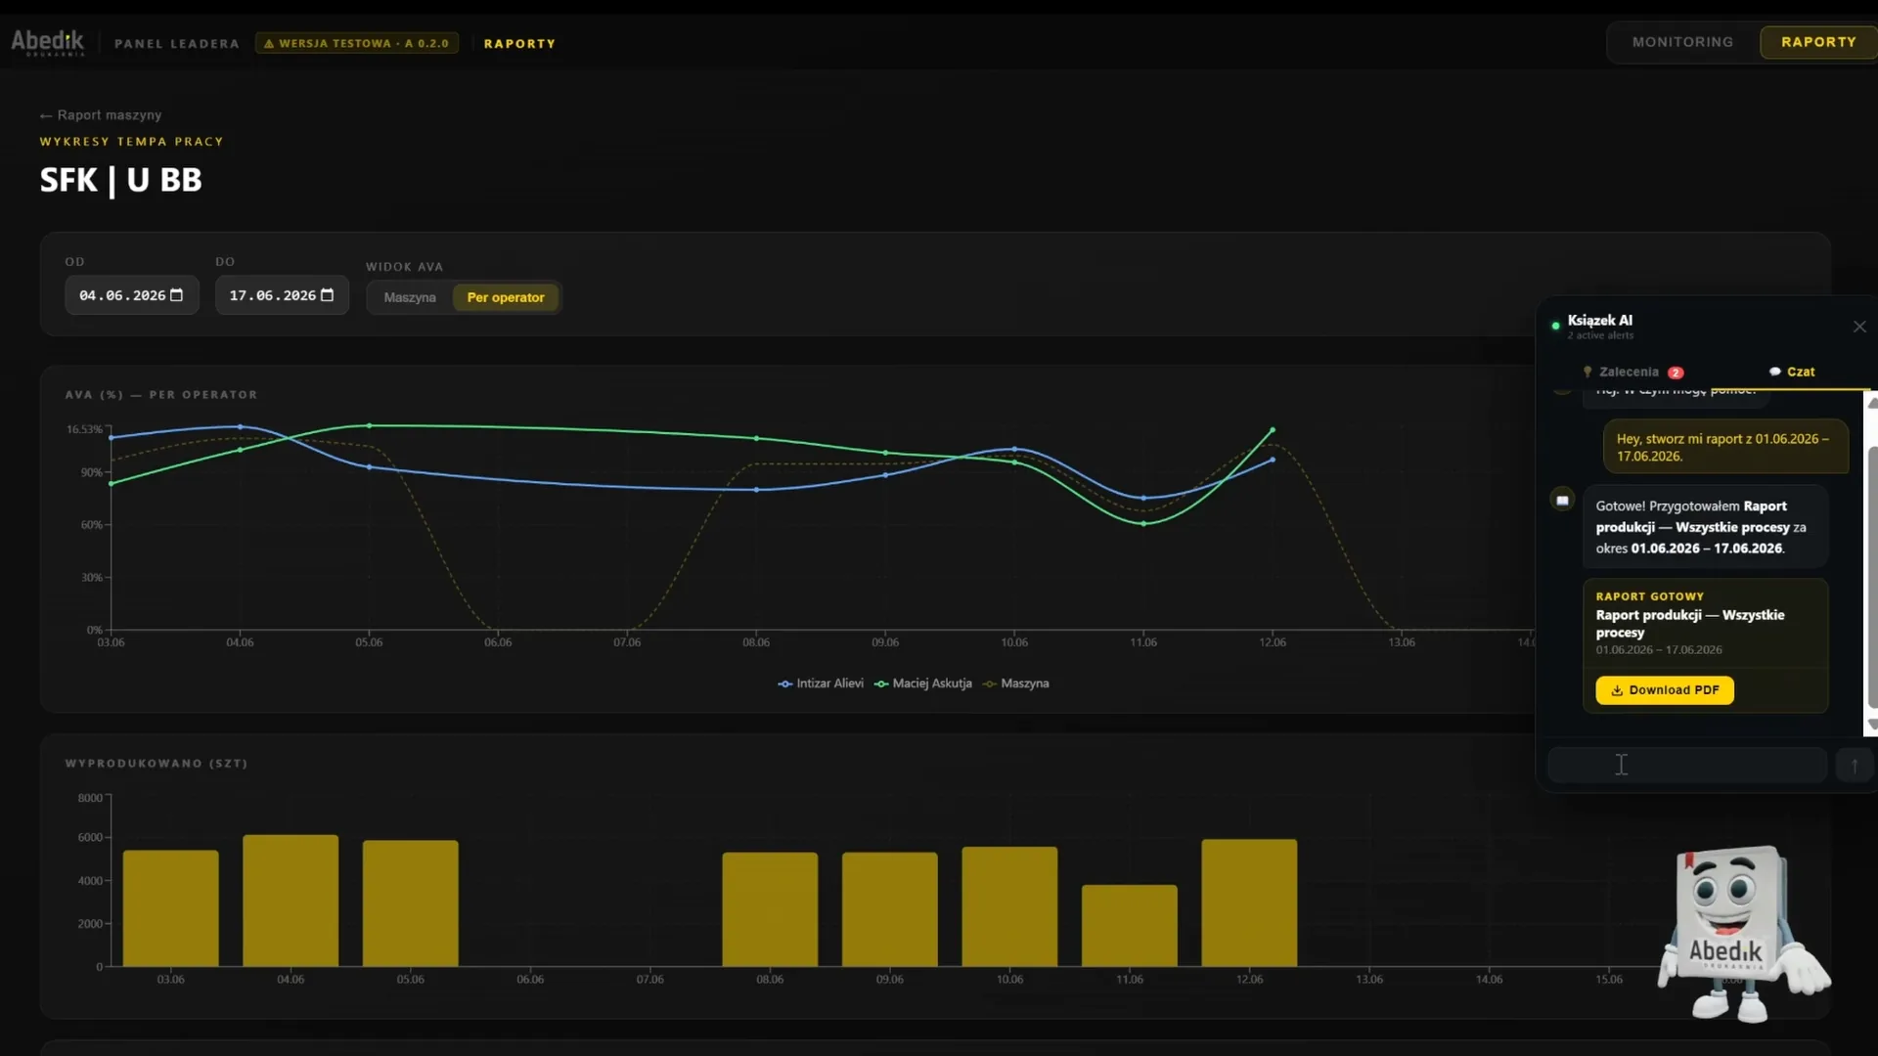Toggle Intizar Alievi series in legend
Screen dimensions: 1878x1056
click(821, 683)
